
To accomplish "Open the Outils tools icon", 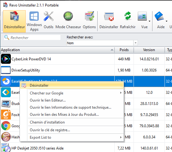I will click(48, 16).
